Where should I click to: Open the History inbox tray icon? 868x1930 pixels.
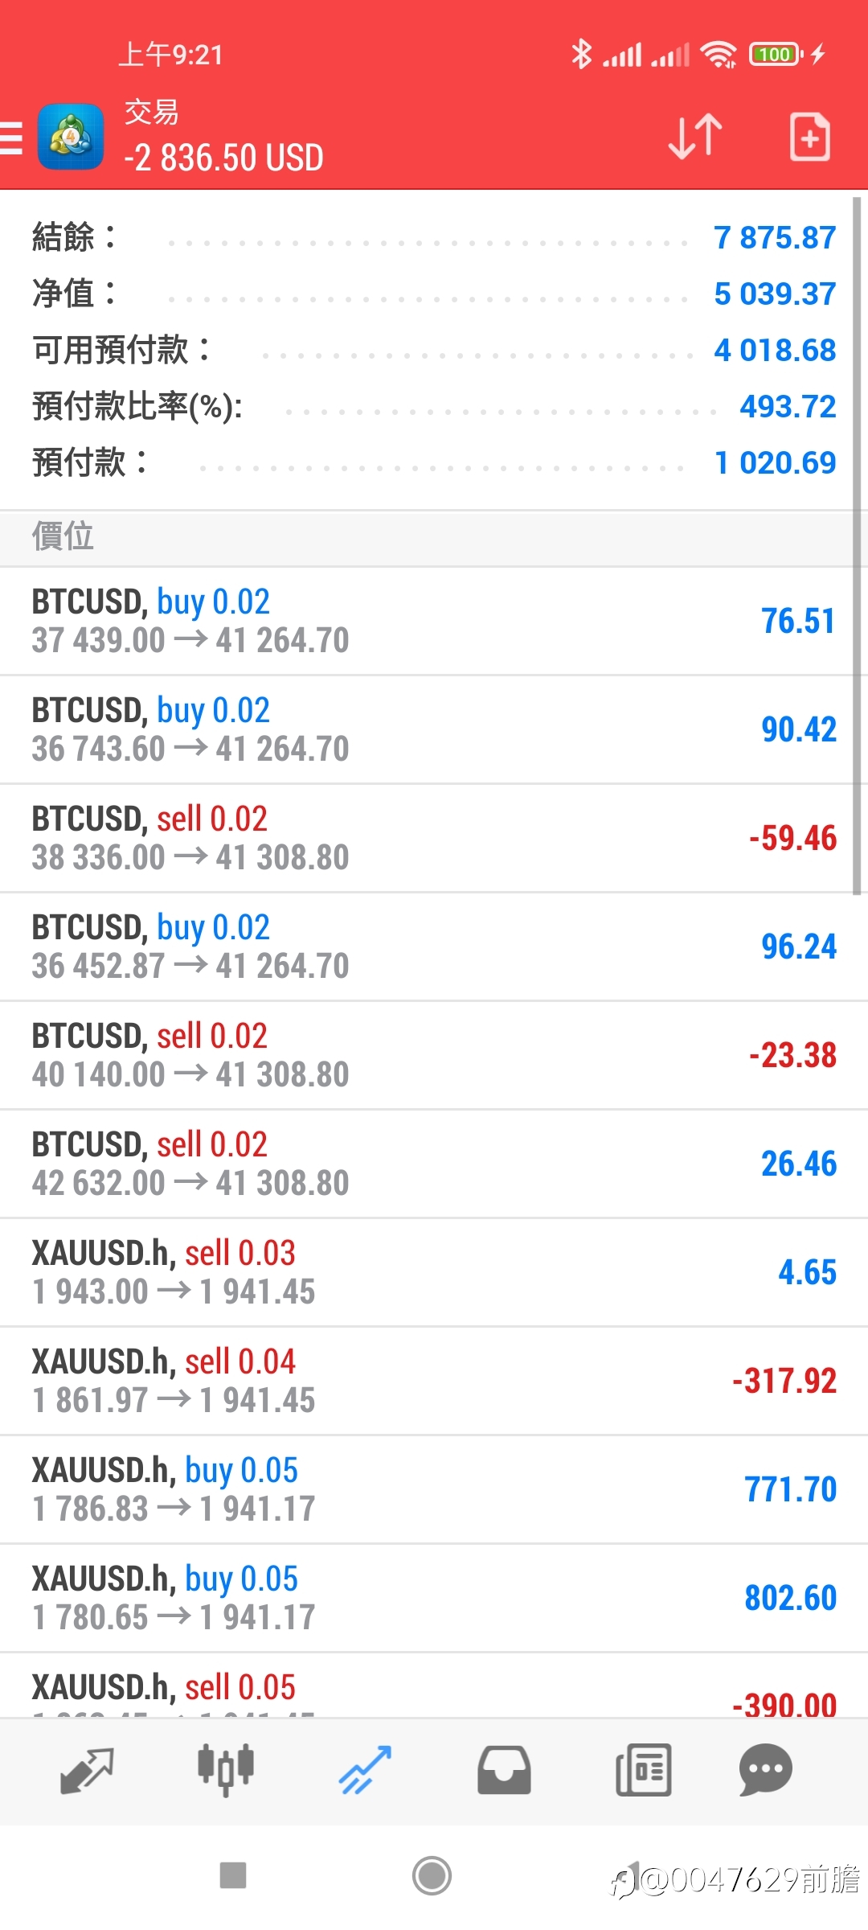(504, 1771)
